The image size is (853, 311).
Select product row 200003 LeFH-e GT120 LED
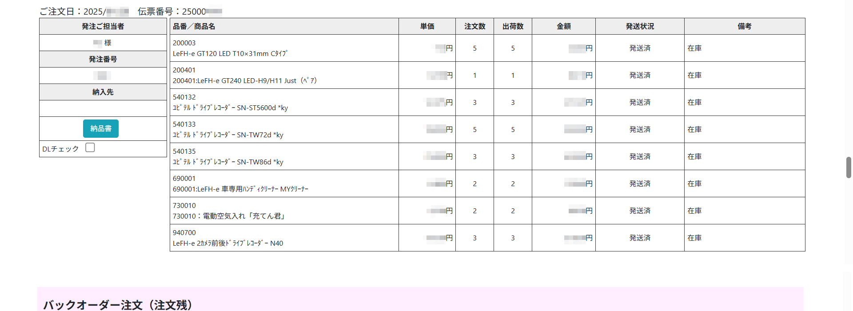pos(487,48)
